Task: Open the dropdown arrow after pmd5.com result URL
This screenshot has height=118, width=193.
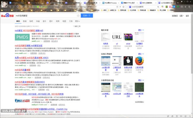Action: click(42, 41)
